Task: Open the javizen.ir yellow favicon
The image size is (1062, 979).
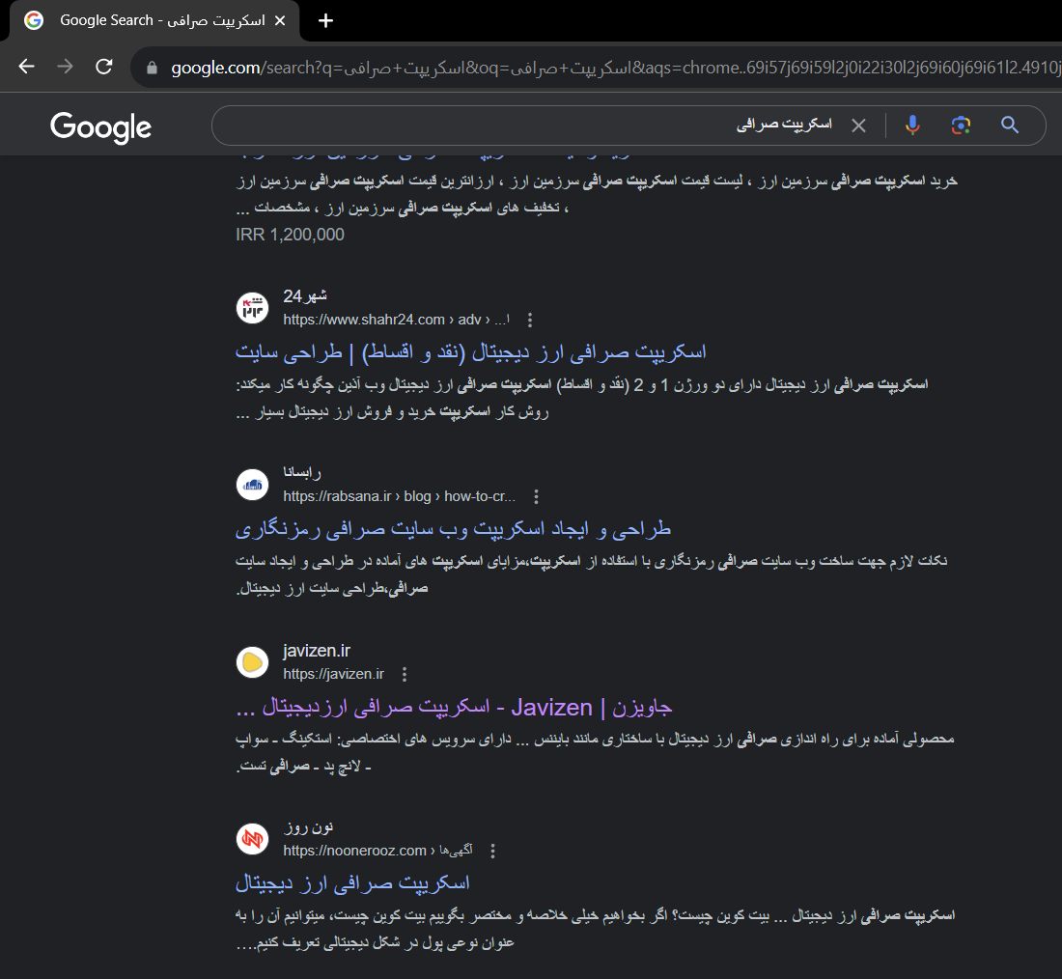Action: [x=253, y=662]
